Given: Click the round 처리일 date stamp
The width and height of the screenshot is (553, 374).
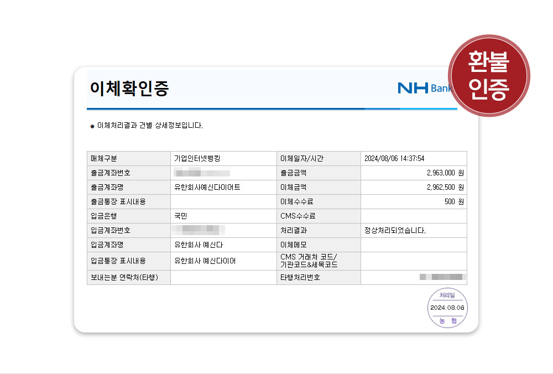Looking at the screenshot, I should point(447,308).
